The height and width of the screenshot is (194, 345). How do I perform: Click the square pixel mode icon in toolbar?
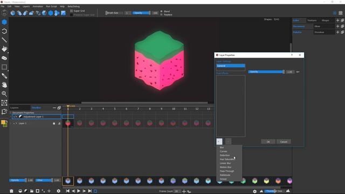pos(63,13)
